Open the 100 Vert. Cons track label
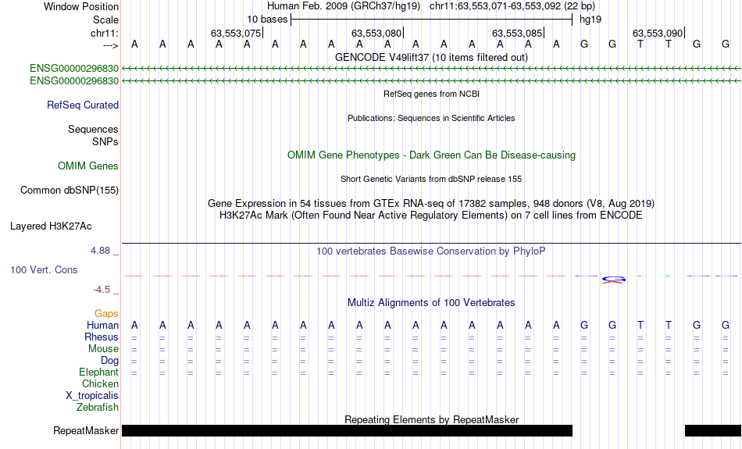 tap(44, 269)
